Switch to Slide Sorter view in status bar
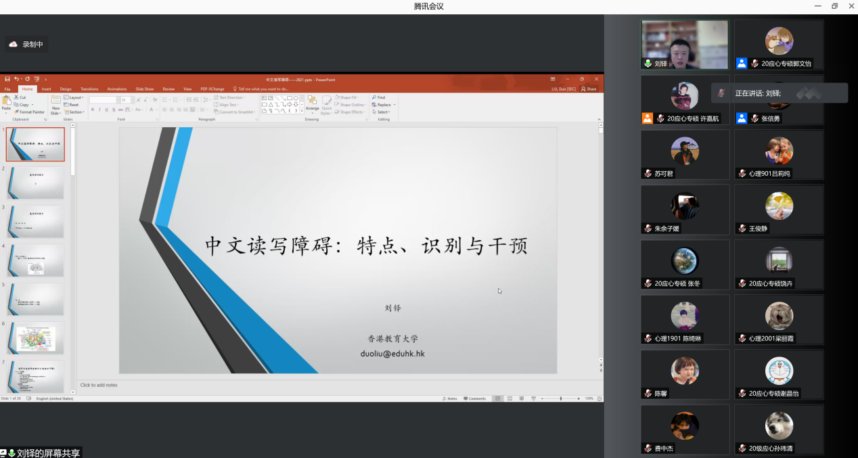This screenshot has height=458, width=858. pyautogui.click(x=509, y=398)
